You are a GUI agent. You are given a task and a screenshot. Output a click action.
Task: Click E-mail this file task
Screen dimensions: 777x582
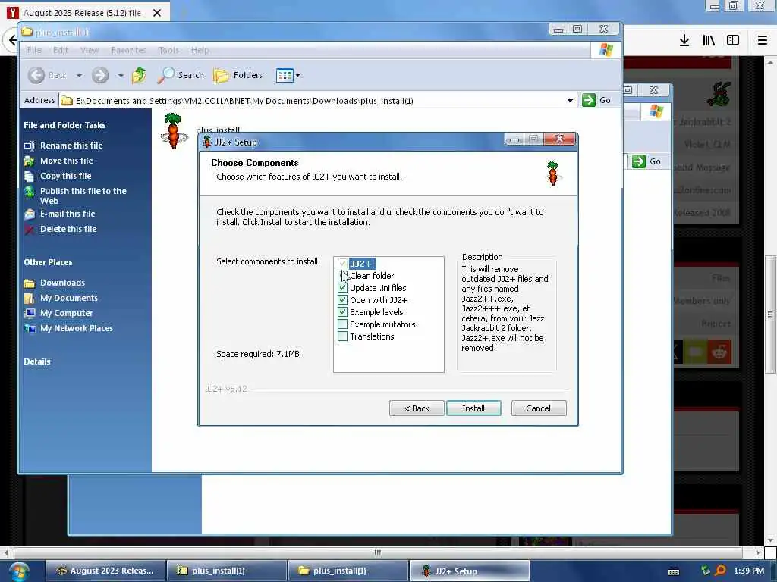(x=68, y=214)
